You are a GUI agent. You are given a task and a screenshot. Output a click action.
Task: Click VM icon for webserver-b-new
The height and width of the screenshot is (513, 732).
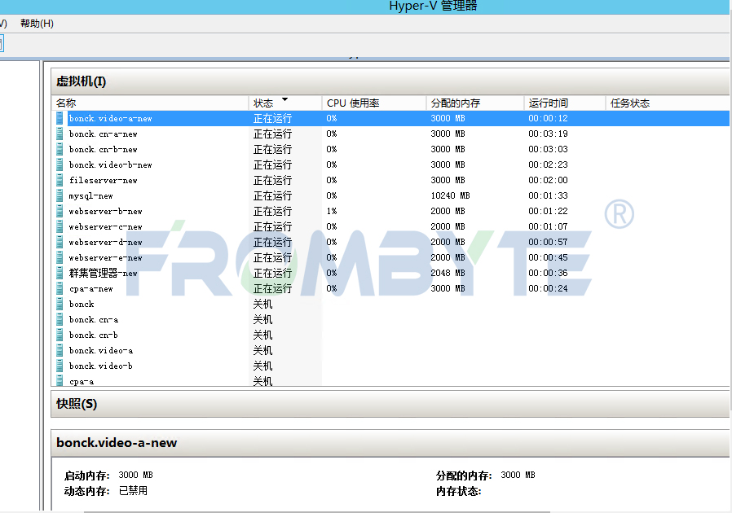coord(60,211)
